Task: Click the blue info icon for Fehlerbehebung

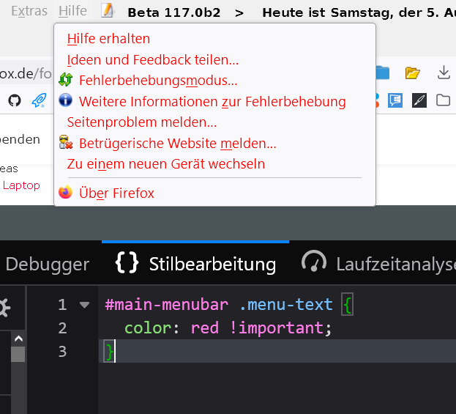Action: click(x=66, y=101)
